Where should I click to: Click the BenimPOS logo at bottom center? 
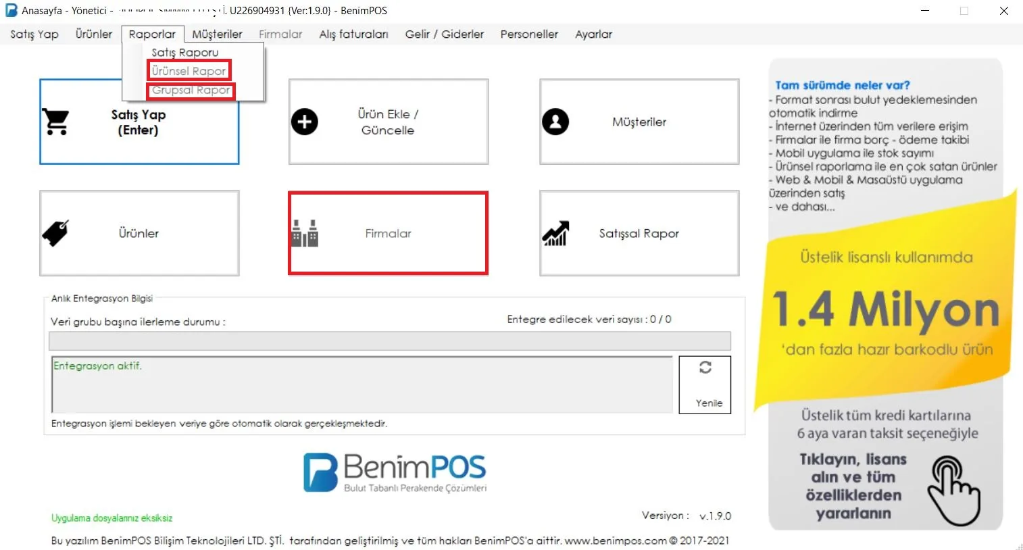point(395,472)
